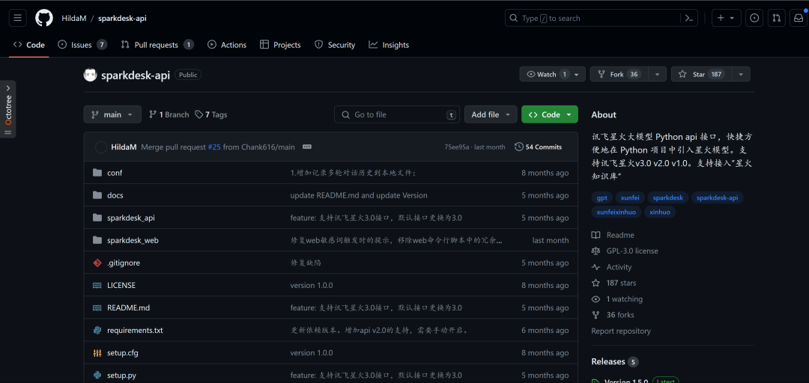The height and width of the screenshot is (383, 809).
Task: Open HildaM owner profile link
Action: [73, 18]
